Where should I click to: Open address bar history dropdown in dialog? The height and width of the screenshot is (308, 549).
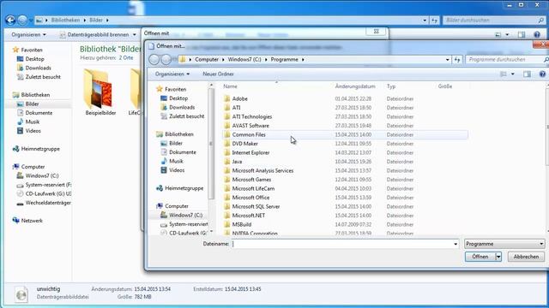tap(447, 60)
